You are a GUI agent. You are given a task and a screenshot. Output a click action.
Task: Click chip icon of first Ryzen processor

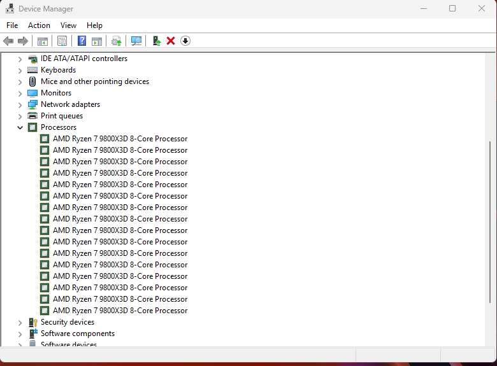click(x=45, y=139)
